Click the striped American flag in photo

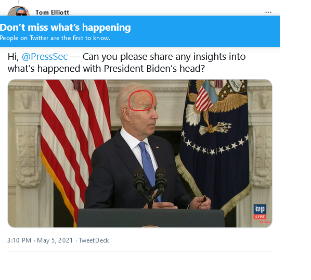tap(75, 147)
